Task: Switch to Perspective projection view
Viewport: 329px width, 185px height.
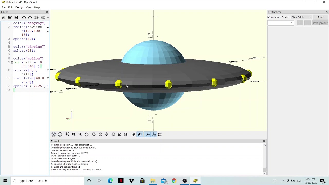Action: pyautogui.click(x=133, y=135)
